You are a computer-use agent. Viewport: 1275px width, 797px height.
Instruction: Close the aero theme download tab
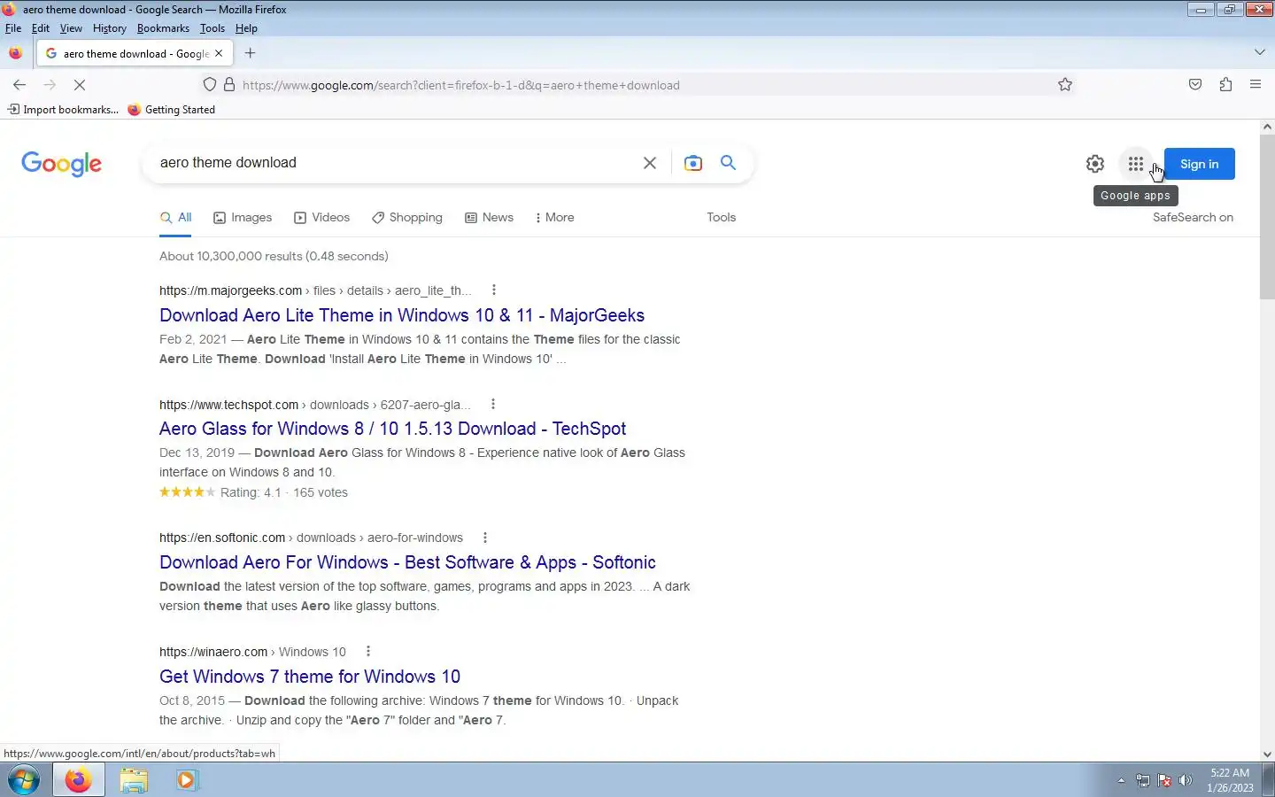(219, 53)
